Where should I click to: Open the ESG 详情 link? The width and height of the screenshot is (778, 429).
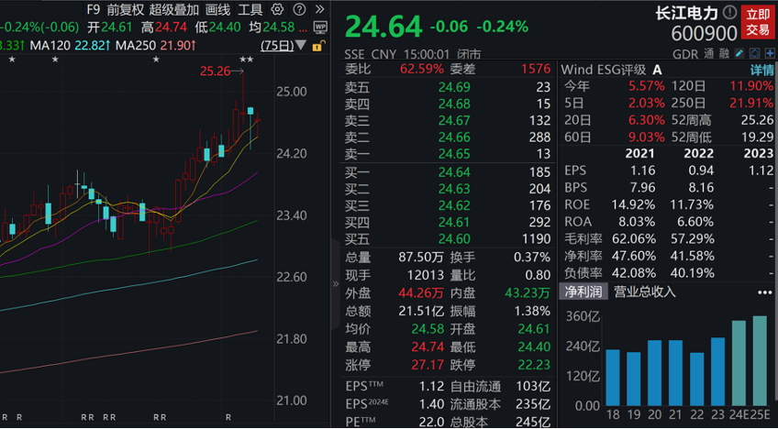pyautogui.click(x=761, y=70)
